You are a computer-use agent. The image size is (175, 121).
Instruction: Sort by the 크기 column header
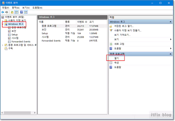(x=97, y=22)
